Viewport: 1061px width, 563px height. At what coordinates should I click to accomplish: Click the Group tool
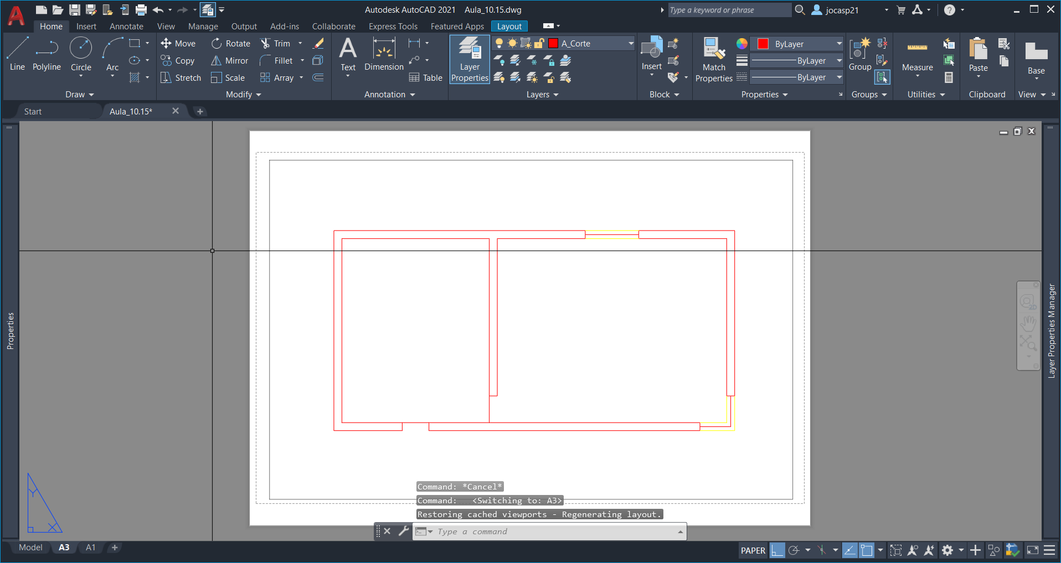point(860,54)
